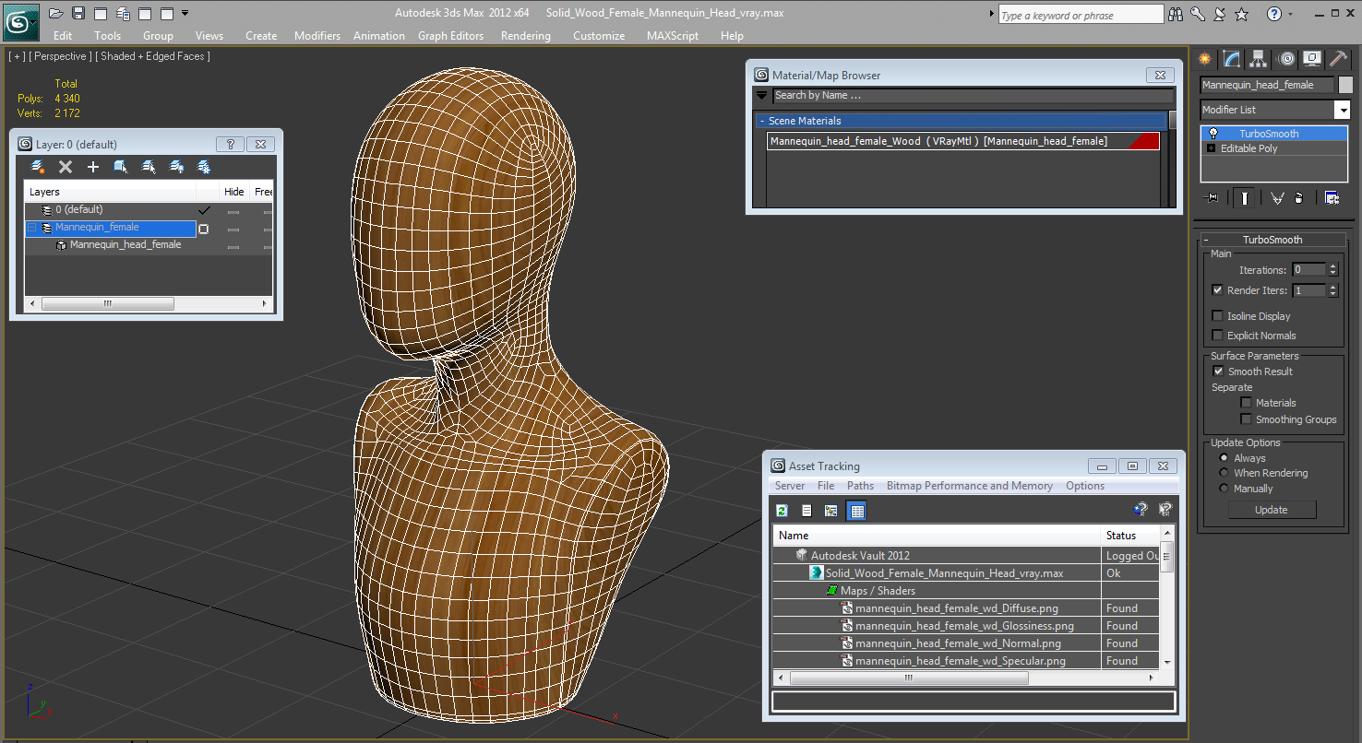Toggle Render Iters checkbox

tap(1217, 290)
